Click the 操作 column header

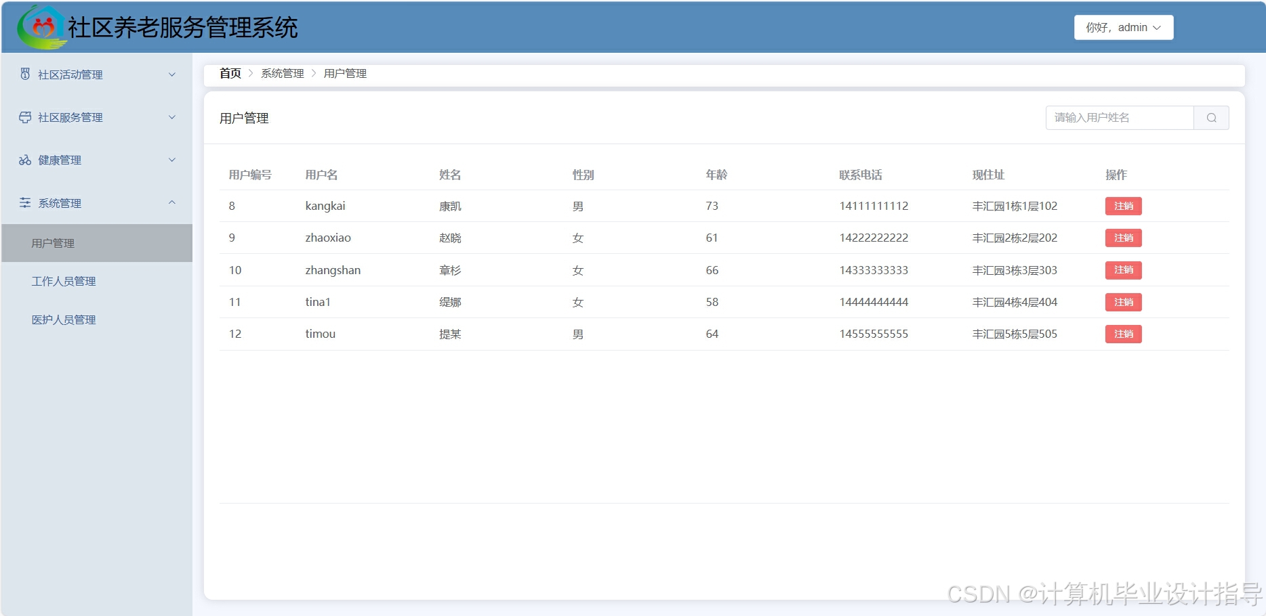[x=1116, y=175]
